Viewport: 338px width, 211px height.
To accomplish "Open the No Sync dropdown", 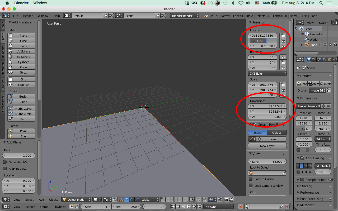I will 218,207.
